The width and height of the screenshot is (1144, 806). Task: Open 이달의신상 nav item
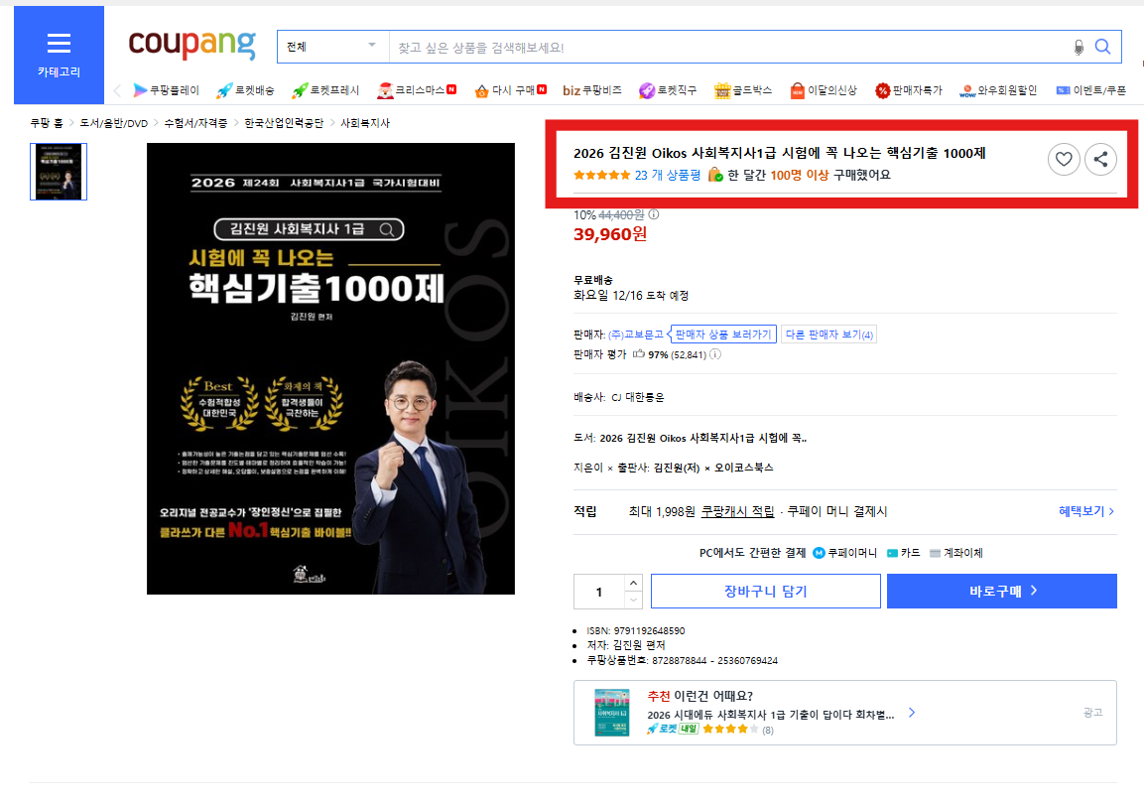(823, 89)
